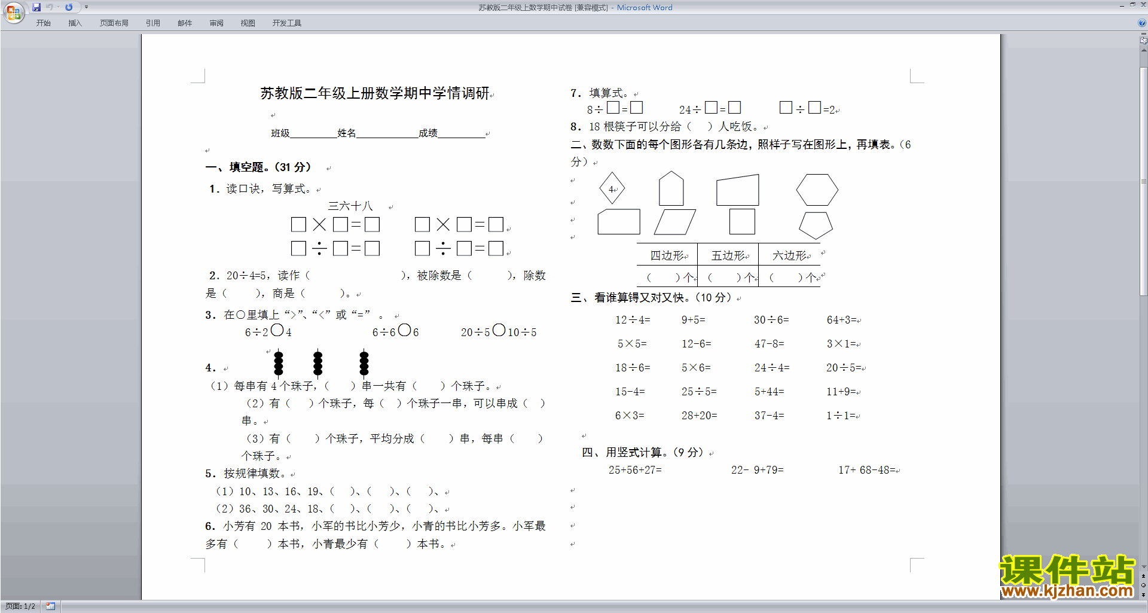Open Word Help via the blue question mark
The height and width of the screenshot is (613, 1148).
point(1142,23)
